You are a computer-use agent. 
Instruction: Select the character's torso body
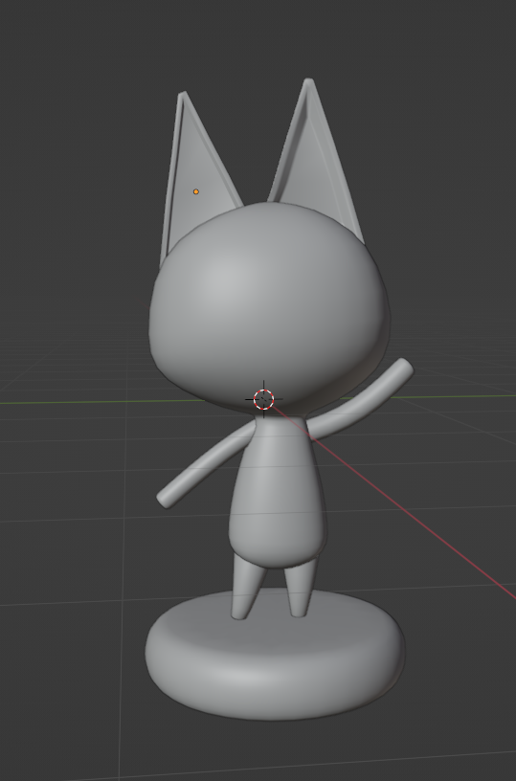click(x=277, y=491)
